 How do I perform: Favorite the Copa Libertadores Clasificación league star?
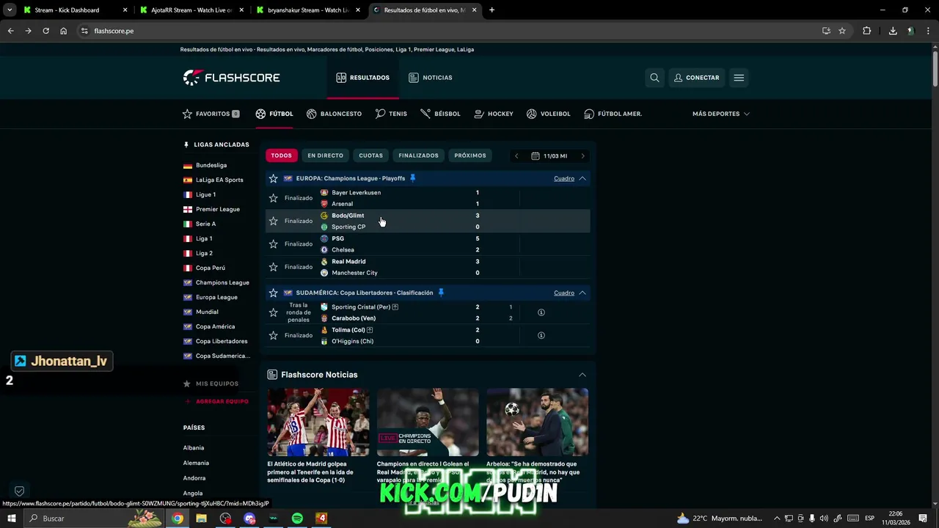pos(273,293)
